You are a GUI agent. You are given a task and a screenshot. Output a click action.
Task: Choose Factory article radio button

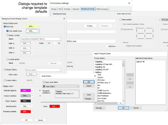[x=7, y=35]
